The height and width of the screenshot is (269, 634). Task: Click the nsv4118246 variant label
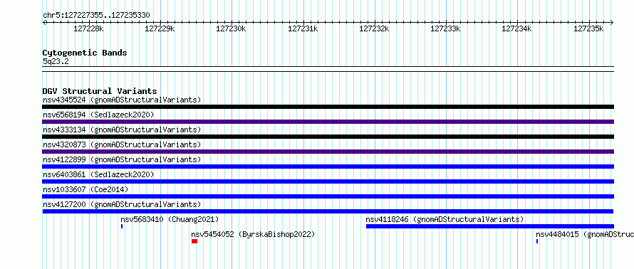pos(445,219)
